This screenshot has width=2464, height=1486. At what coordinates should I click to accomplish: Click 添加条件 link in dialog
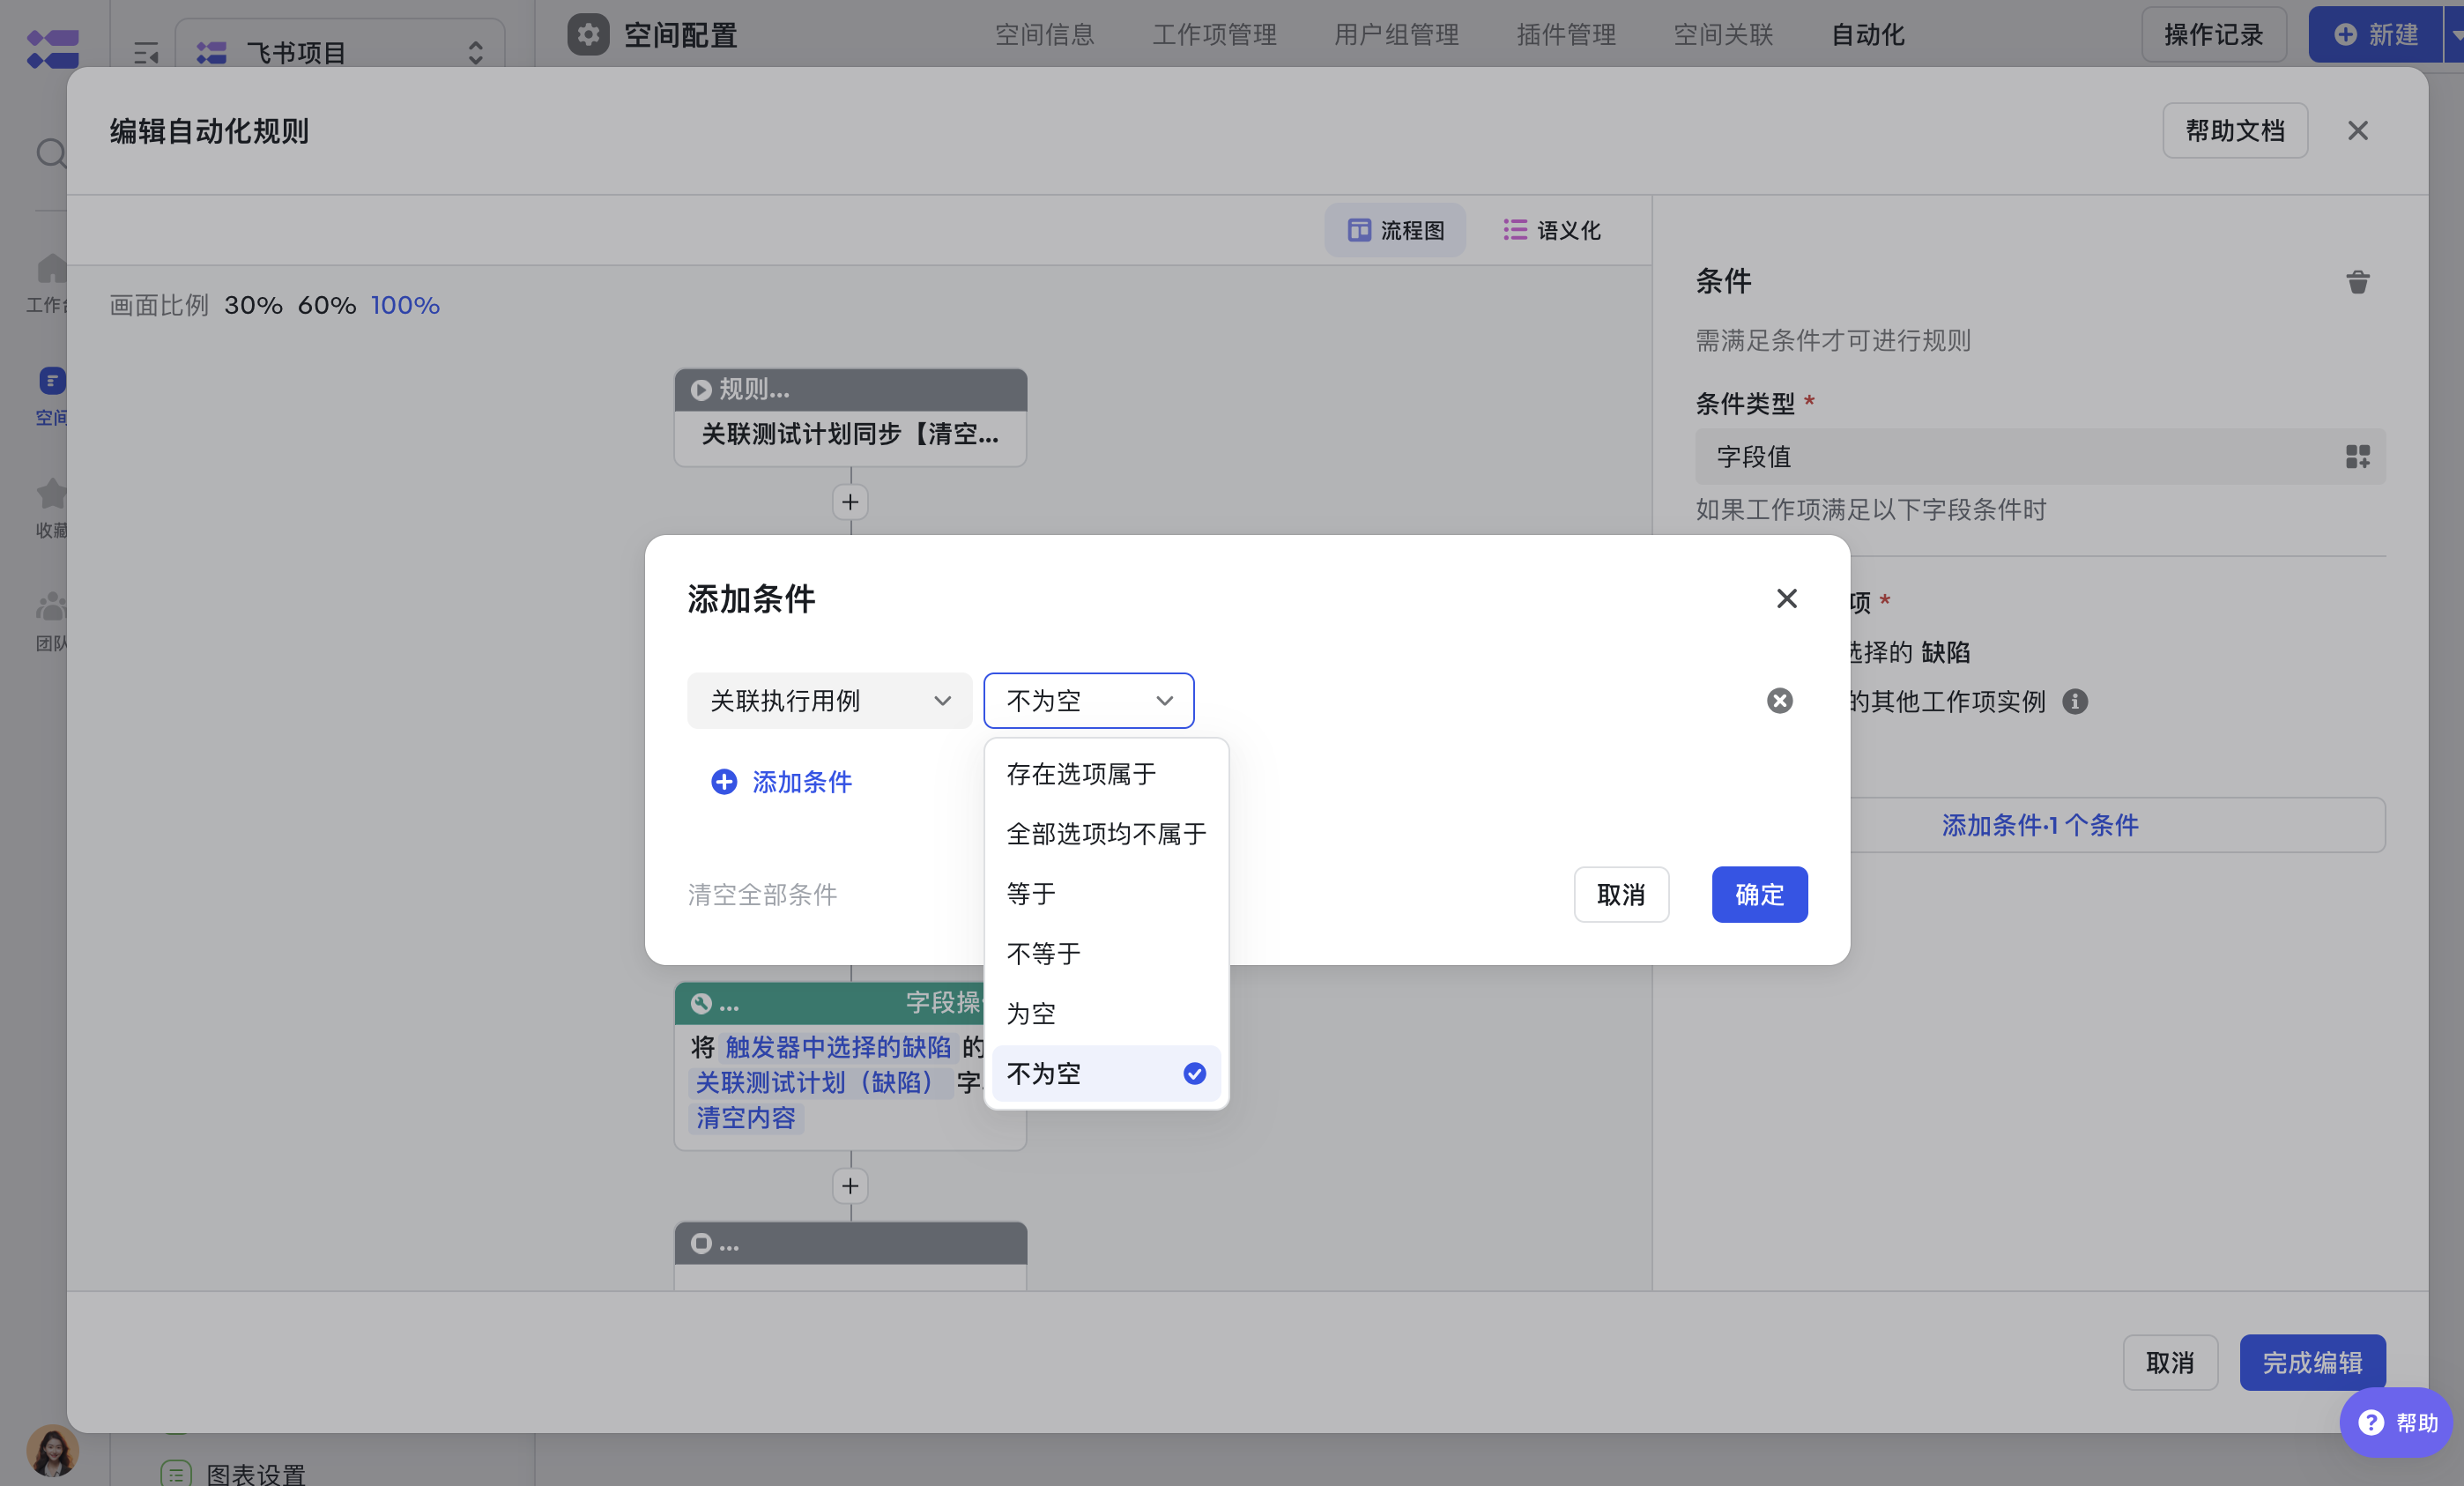(801, 781)
